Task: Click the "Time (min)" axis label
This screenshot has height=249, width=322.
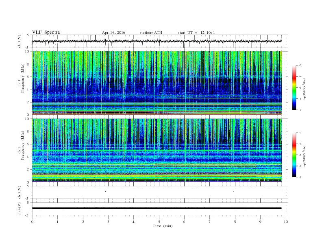Action: coord(163,226)
